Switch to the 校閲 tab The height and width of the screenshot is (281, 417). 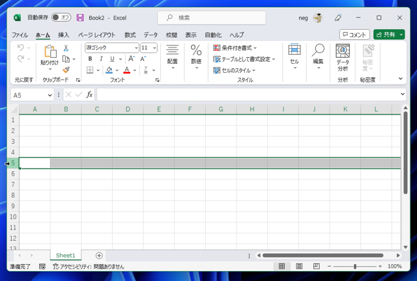171,34
